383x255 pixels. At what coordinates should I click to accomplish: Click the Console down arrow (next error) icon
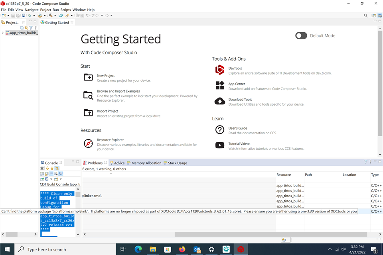[47, 169]
